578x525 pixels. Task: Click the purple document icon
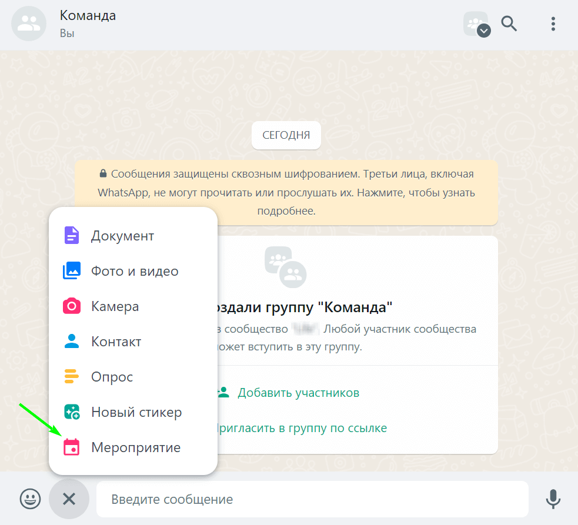pos(72,236)
